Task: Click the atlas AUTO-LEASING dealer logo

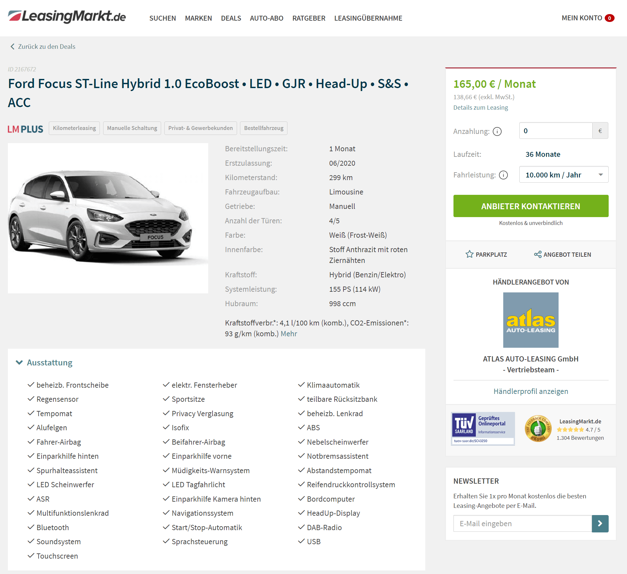Action: click(x=531, y=320)
